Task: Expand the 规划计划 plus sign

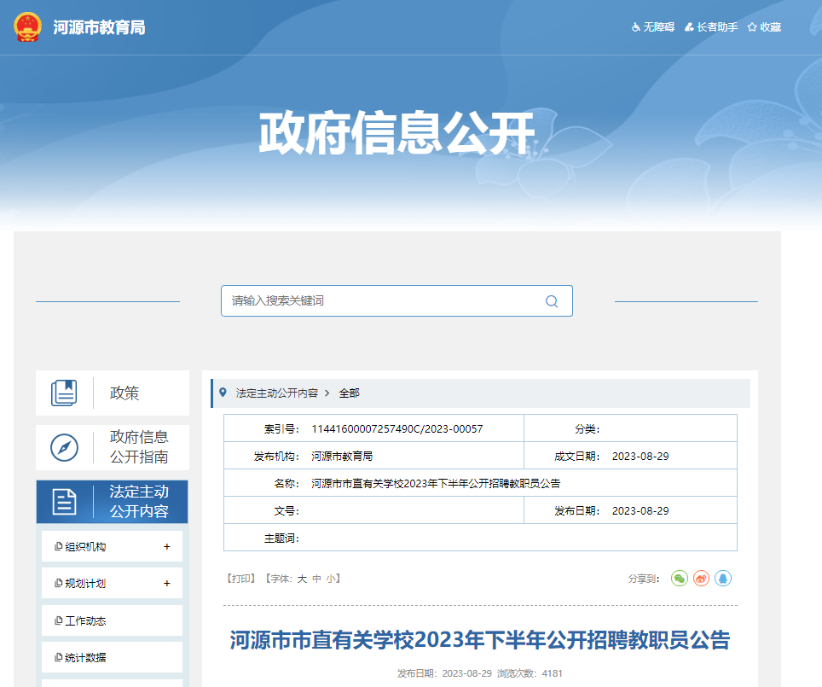Action: click(167, 584)
